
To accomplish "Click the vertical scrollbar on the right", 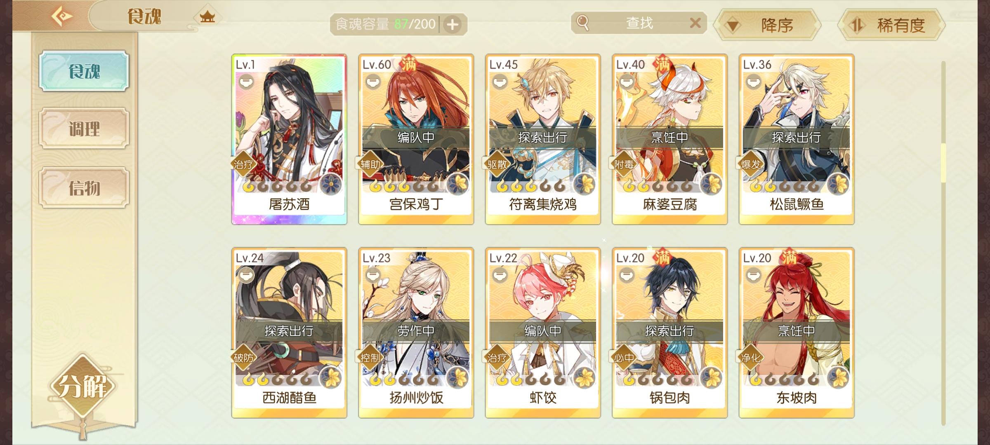I will (x=943, y=243).
